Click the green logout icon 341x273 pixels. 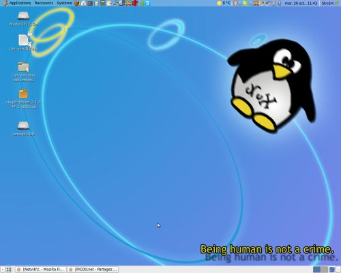coord(337,3)
